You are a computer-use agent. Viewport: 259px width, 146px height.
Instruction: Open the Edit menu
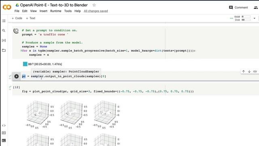(25, 11)
